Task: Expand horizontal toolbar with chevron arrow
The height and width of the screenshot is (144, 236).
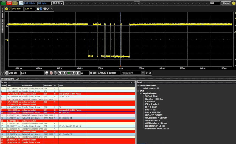Action: [147, 73]
